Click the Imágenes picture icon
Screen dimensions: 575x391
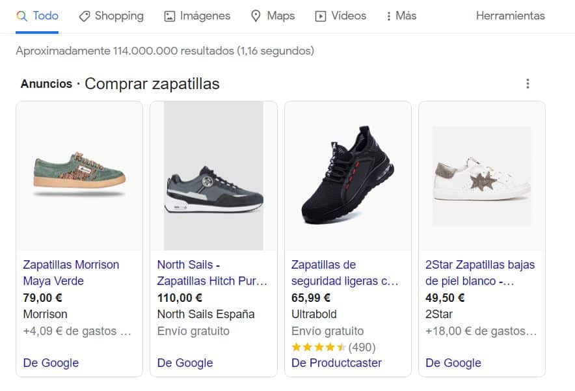pos(170,16)
